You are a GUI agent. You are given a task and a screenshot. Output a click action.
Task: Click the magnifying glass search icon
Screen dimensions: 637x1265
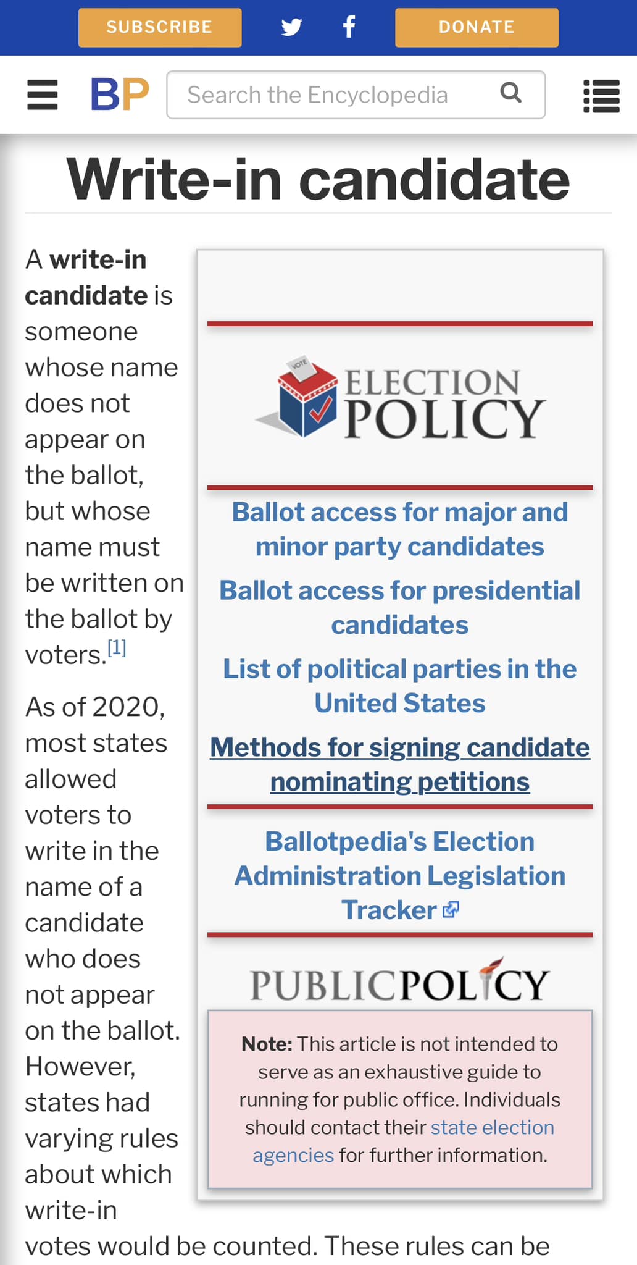tap(511, 93)
